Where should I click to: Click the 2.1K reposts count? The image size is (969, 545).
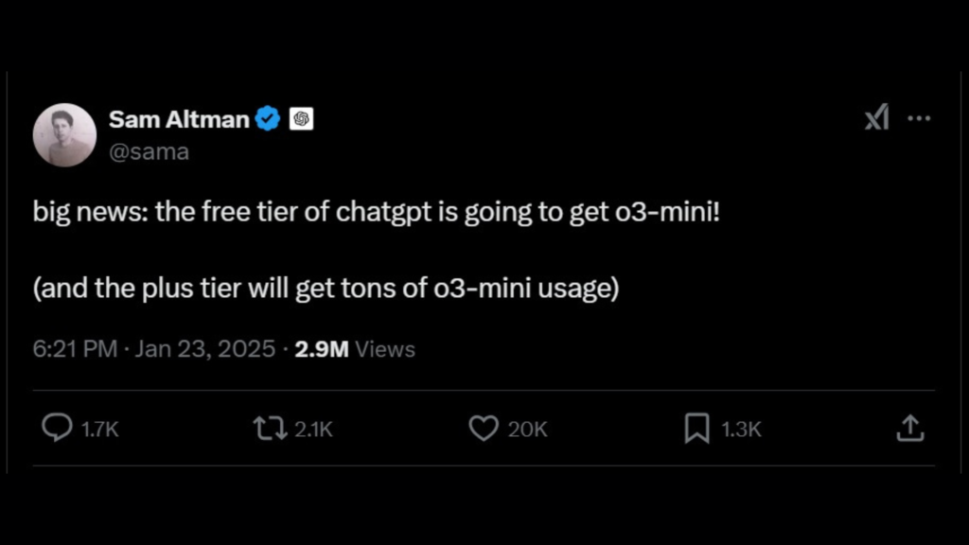click(x=314, y=430)
